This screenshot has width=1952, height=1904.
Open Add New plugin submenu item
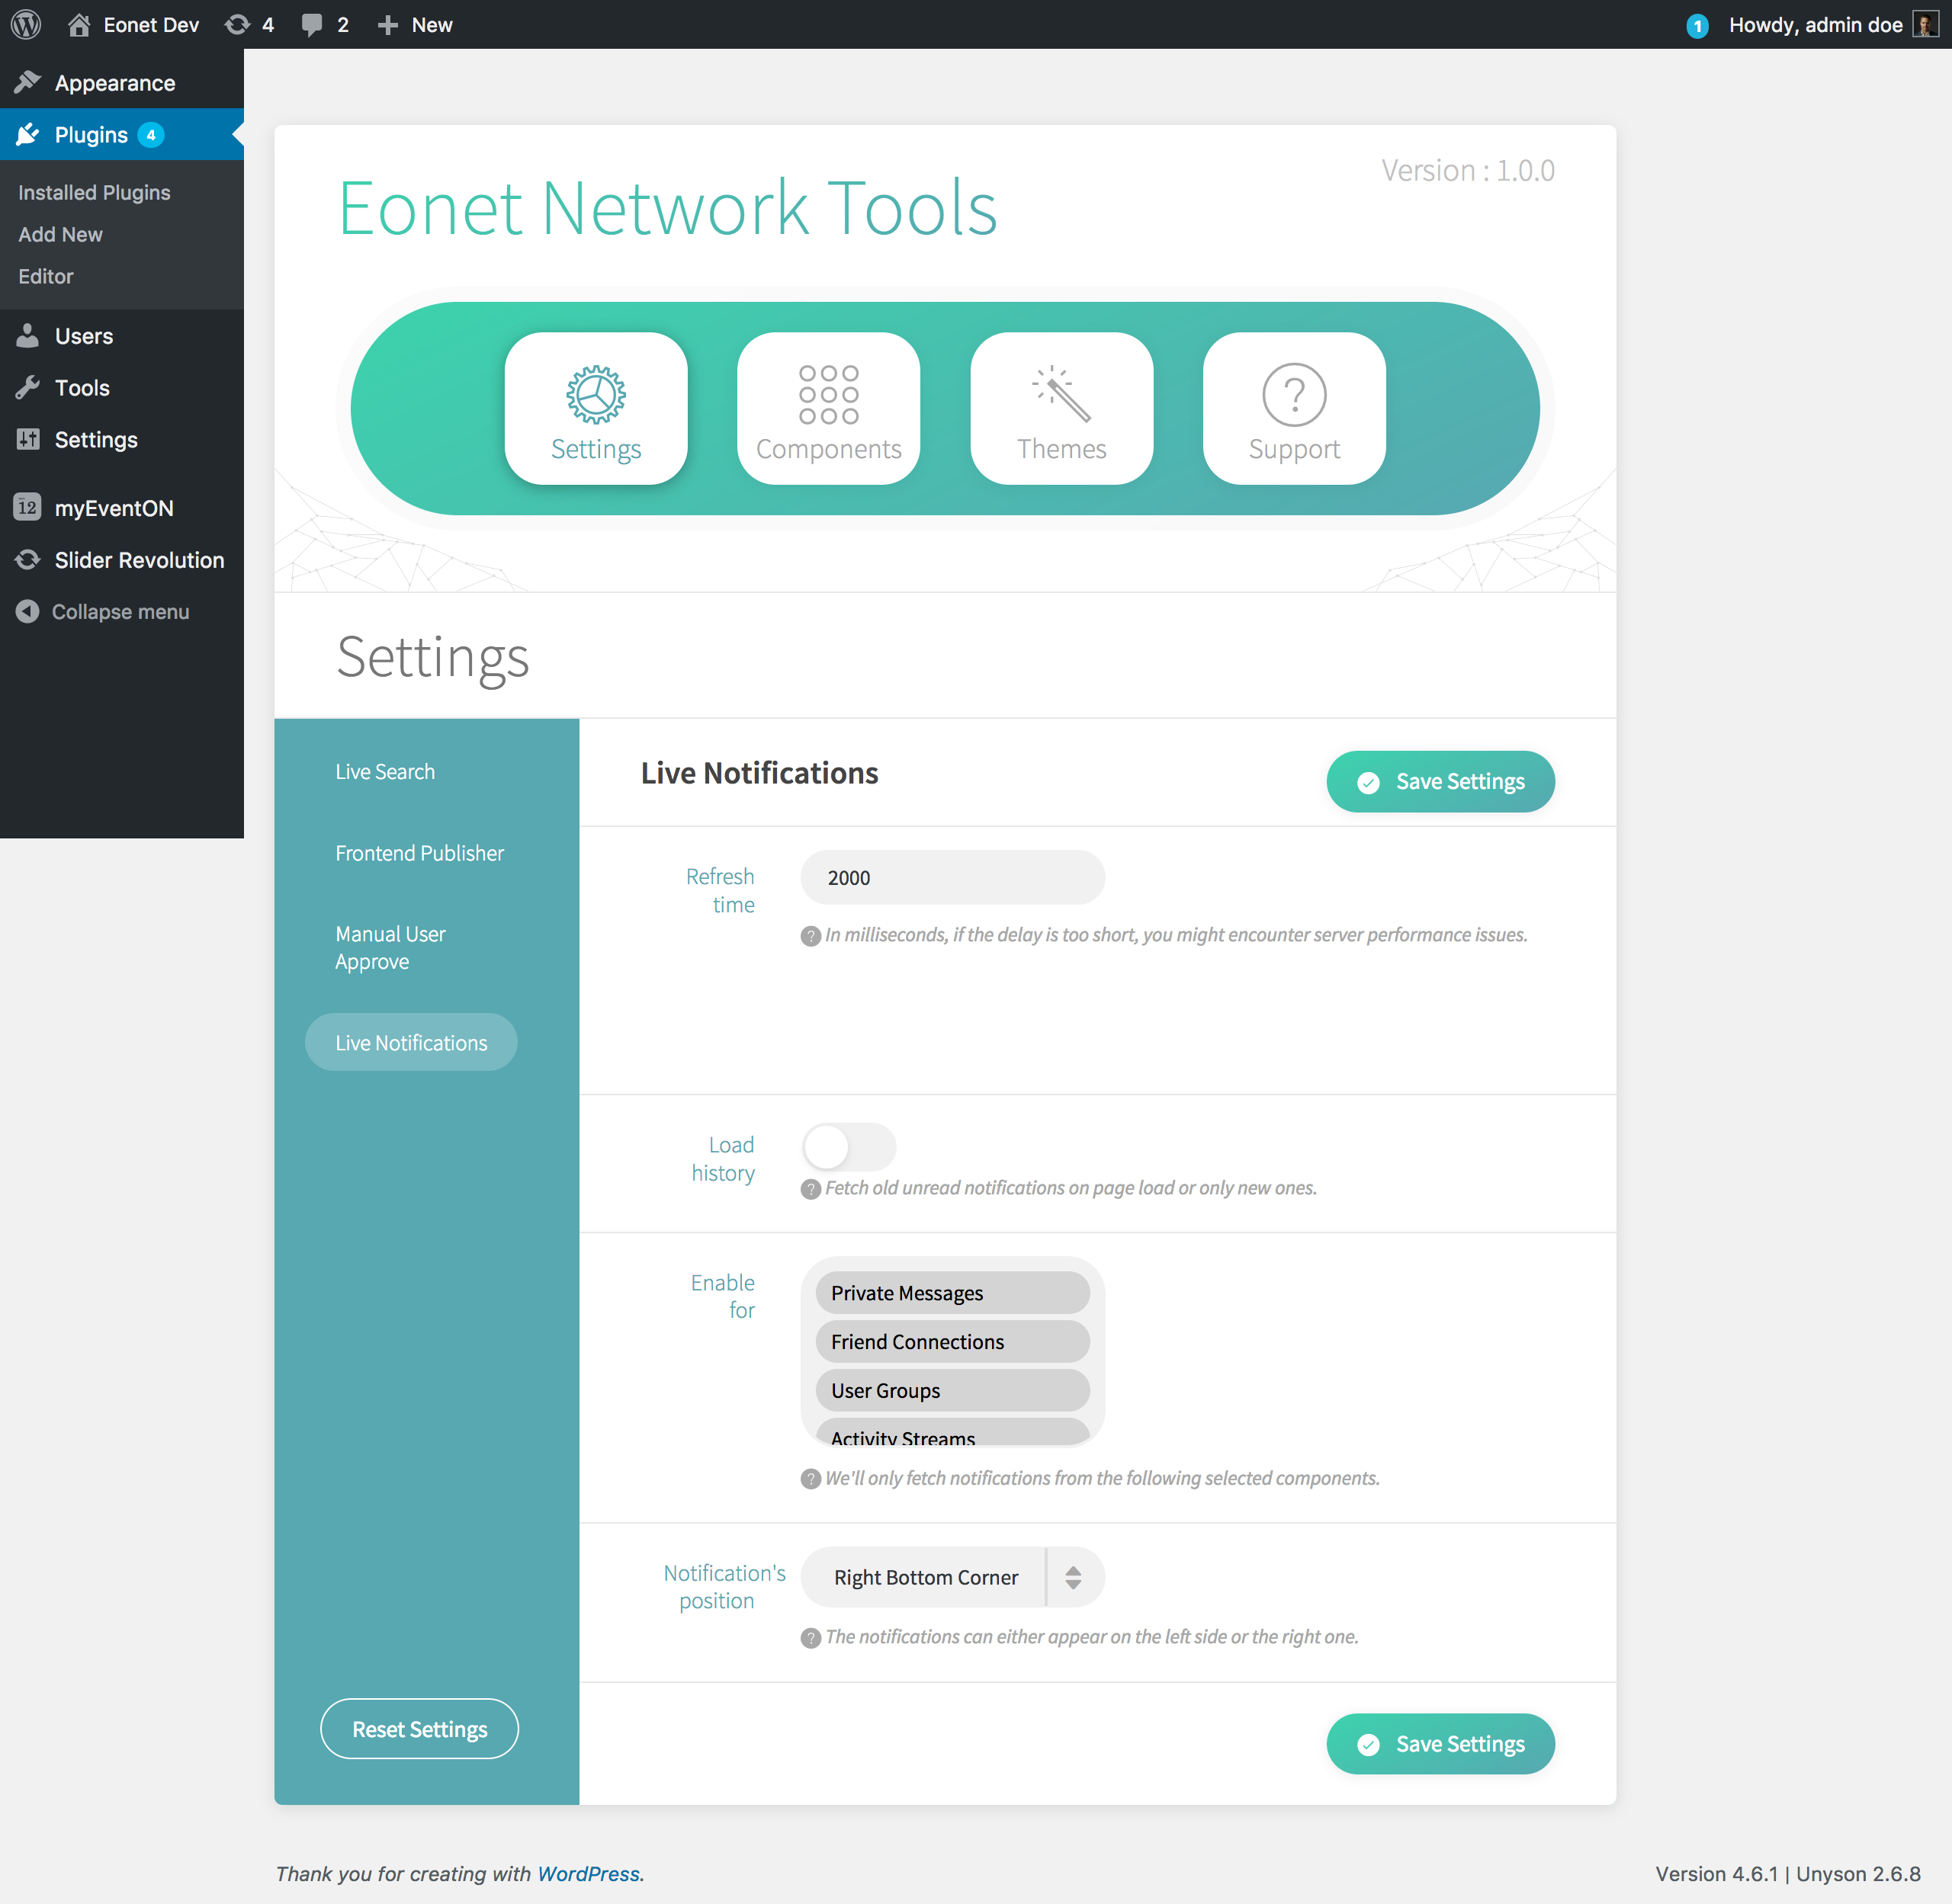pyautogui.click(x=60, y=234)
